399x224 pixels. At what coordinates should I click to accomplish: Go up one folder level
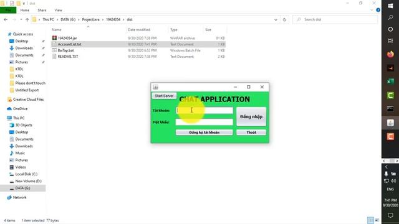(27, 19)
